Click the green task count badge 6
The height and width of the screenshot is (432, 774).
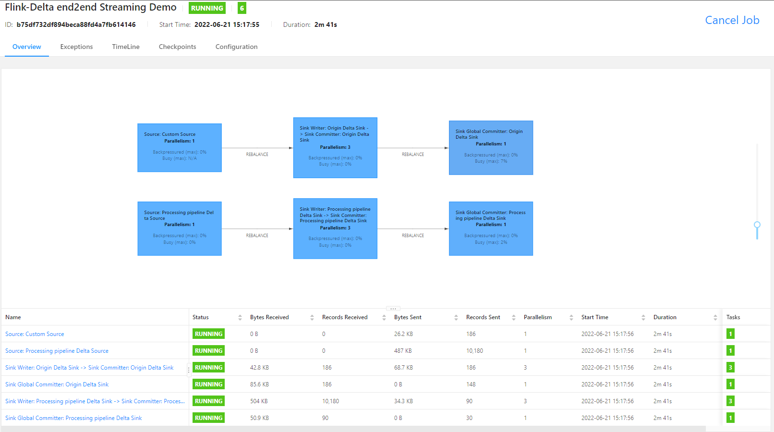tap(242, 8)
